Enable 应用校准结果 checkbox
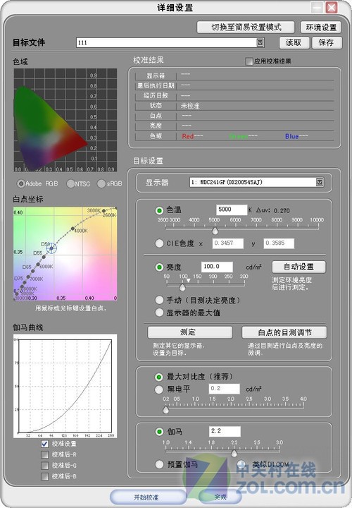This screenshot has height=508, width=352. 249,61
